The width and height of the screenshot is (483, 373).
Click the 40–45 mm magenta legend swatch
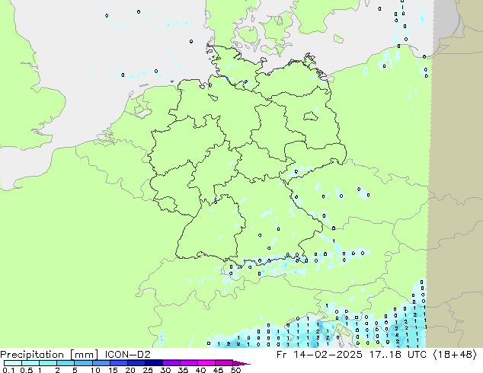point(206,363)
